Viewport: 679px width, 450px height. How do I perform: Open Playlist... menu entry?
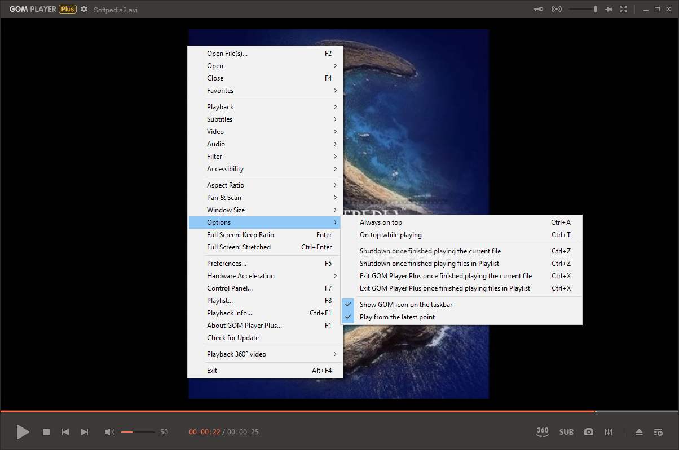(265, 301)
